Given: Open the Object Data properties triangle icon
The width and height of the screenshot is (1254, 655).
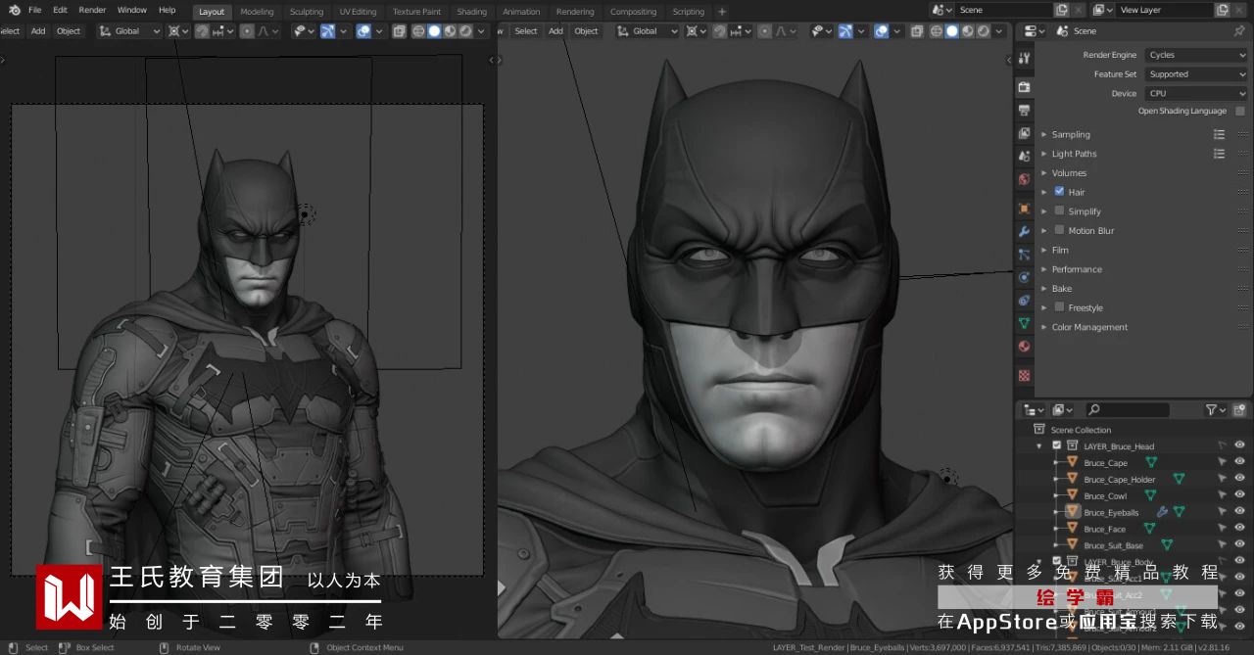Looking at the screenshot, I should (x=1024, y=323).
